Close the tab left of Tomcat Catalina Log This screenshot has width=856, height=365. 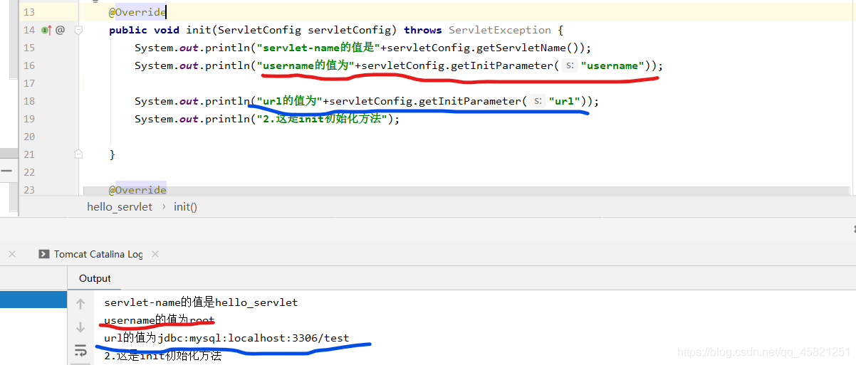pos(11,254)
